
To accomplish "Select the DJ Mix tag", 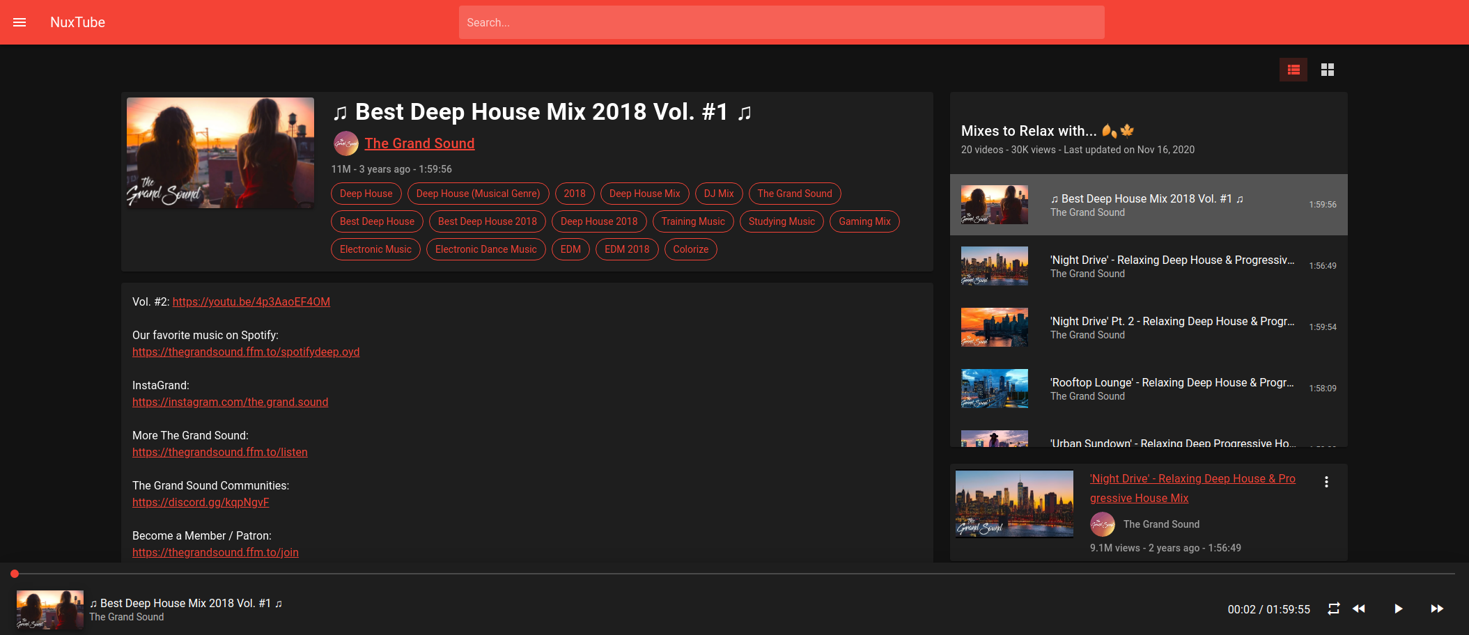I will click(719, 194).
